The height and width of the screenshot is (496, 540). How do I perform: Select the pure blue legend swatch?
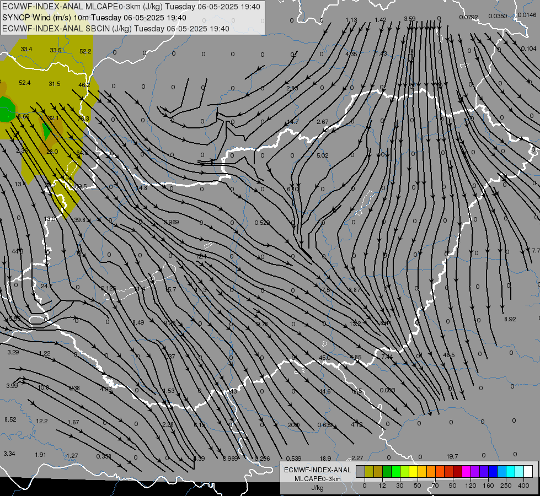pyautogui.click(x=493, y=471)
